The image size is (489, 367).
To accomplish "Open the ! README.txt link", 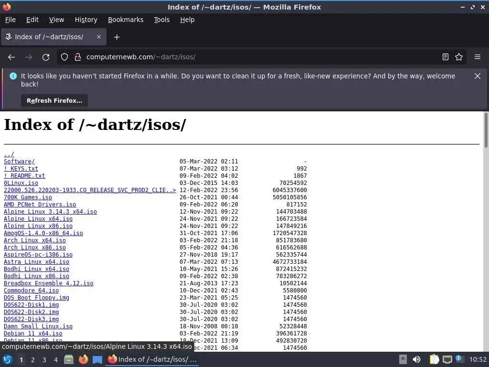I will 24,176.
